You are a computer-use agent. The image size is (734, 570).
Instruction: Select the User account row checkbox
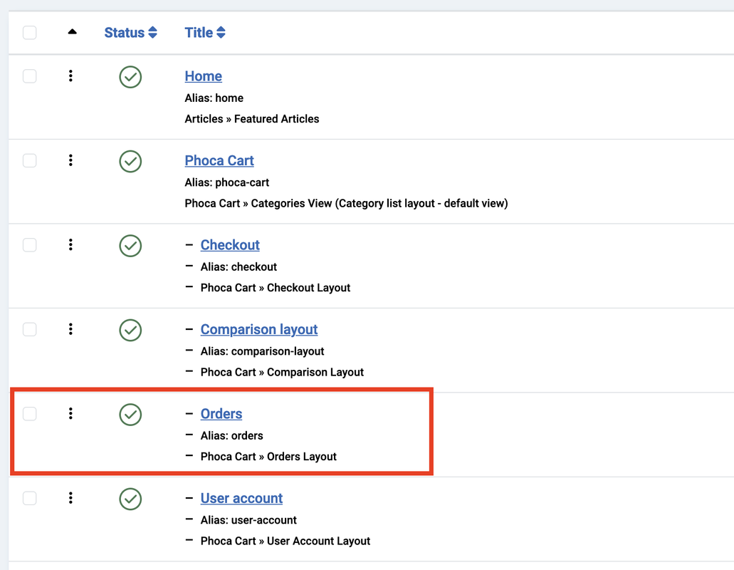pyautogui.click(x=29, y=497)
